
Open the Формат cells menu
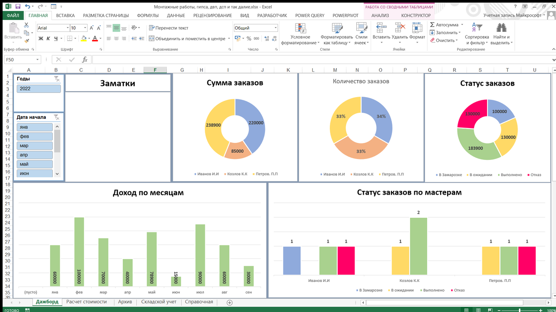tap(417, 33)
